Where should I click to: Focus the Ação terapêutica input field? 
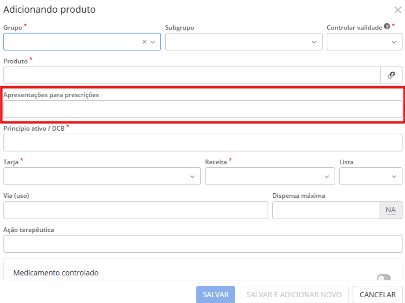pos(202,244)
